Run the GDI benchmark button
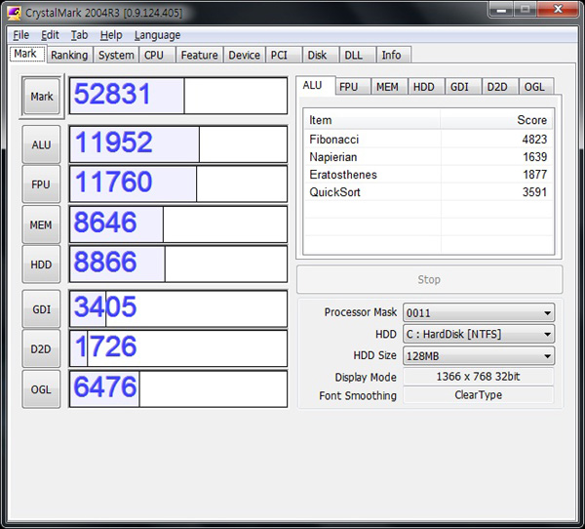 coord(41,309)
